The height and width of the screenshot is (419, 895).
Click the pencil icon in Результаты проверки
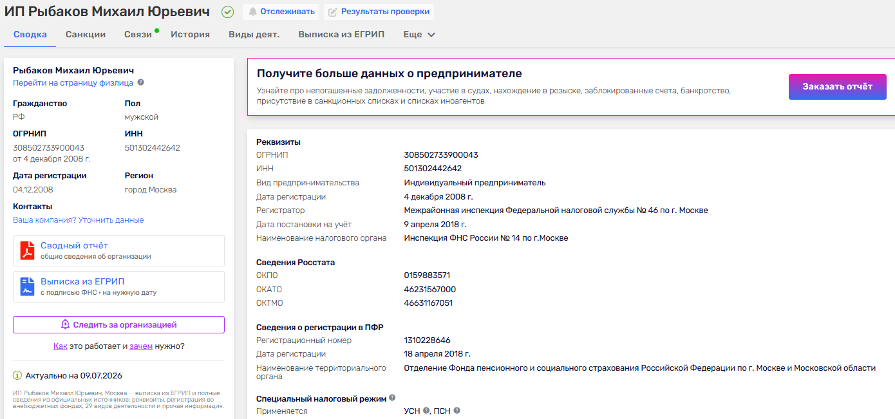(333, 12)
